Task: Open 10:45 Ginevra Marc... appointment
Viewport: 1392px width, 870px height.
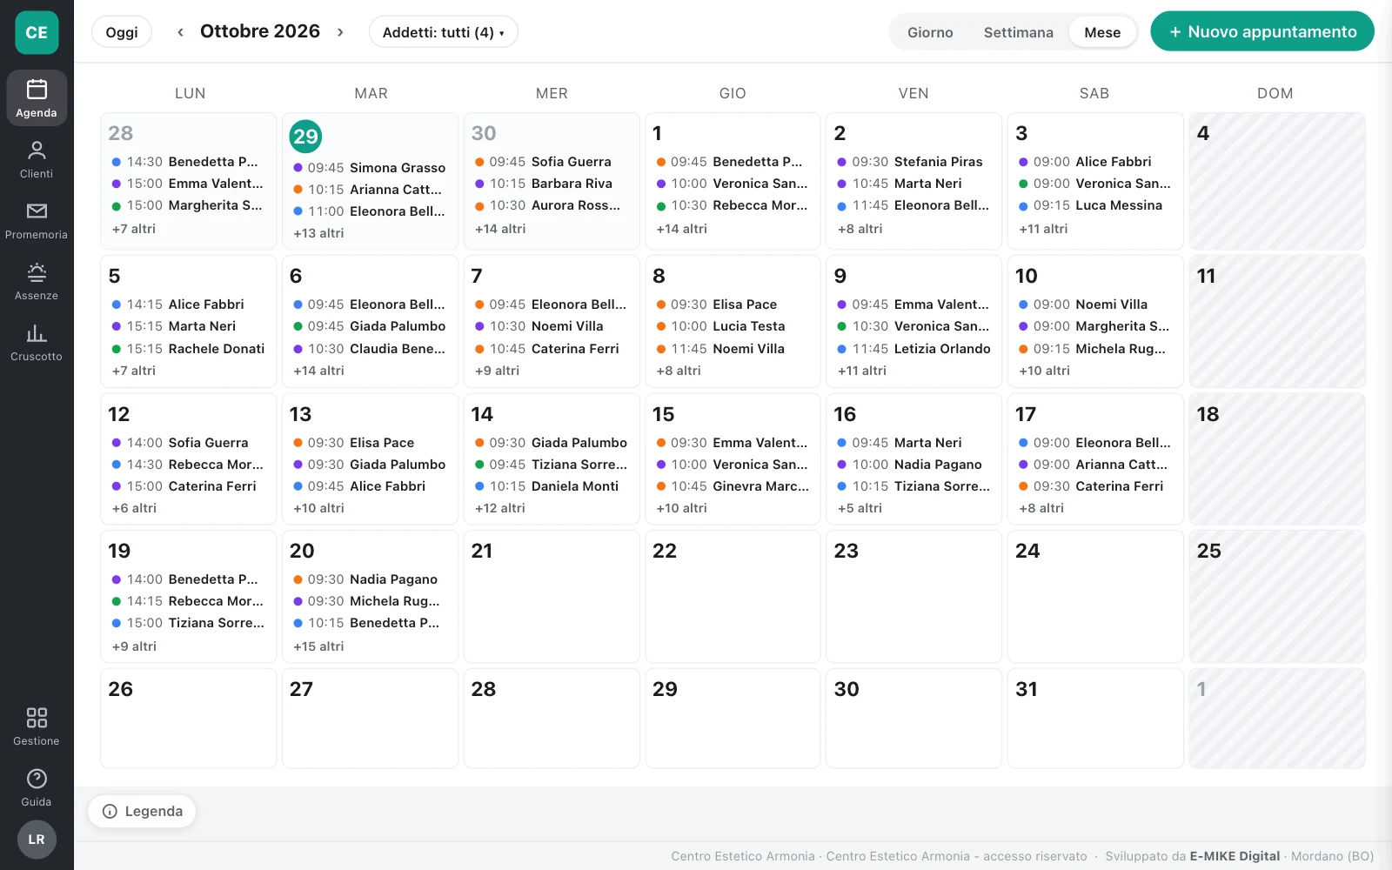Action: (733, 486)
